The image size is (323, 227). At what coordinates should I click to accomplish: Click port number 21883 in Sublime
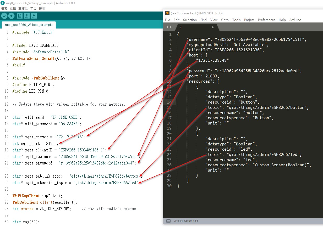point(211,76)
